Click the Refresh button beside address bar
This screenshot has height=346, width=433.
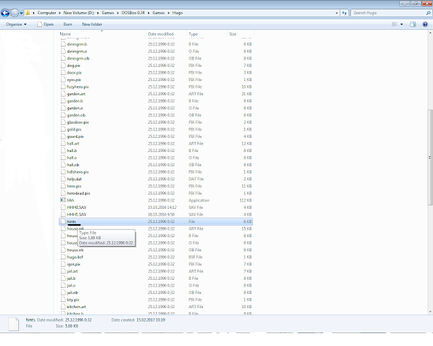point(344,13)
